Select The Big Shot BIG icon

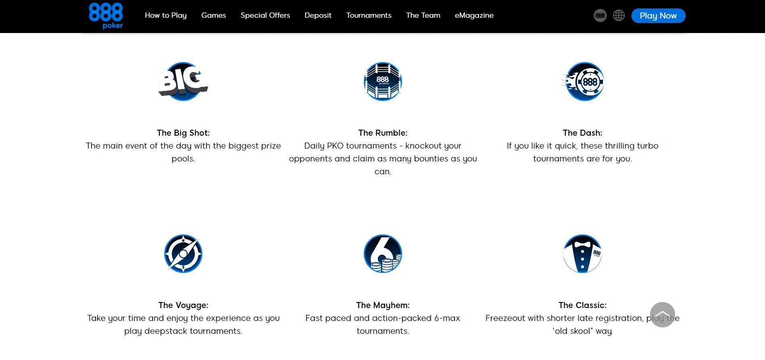tap(183, 81)
